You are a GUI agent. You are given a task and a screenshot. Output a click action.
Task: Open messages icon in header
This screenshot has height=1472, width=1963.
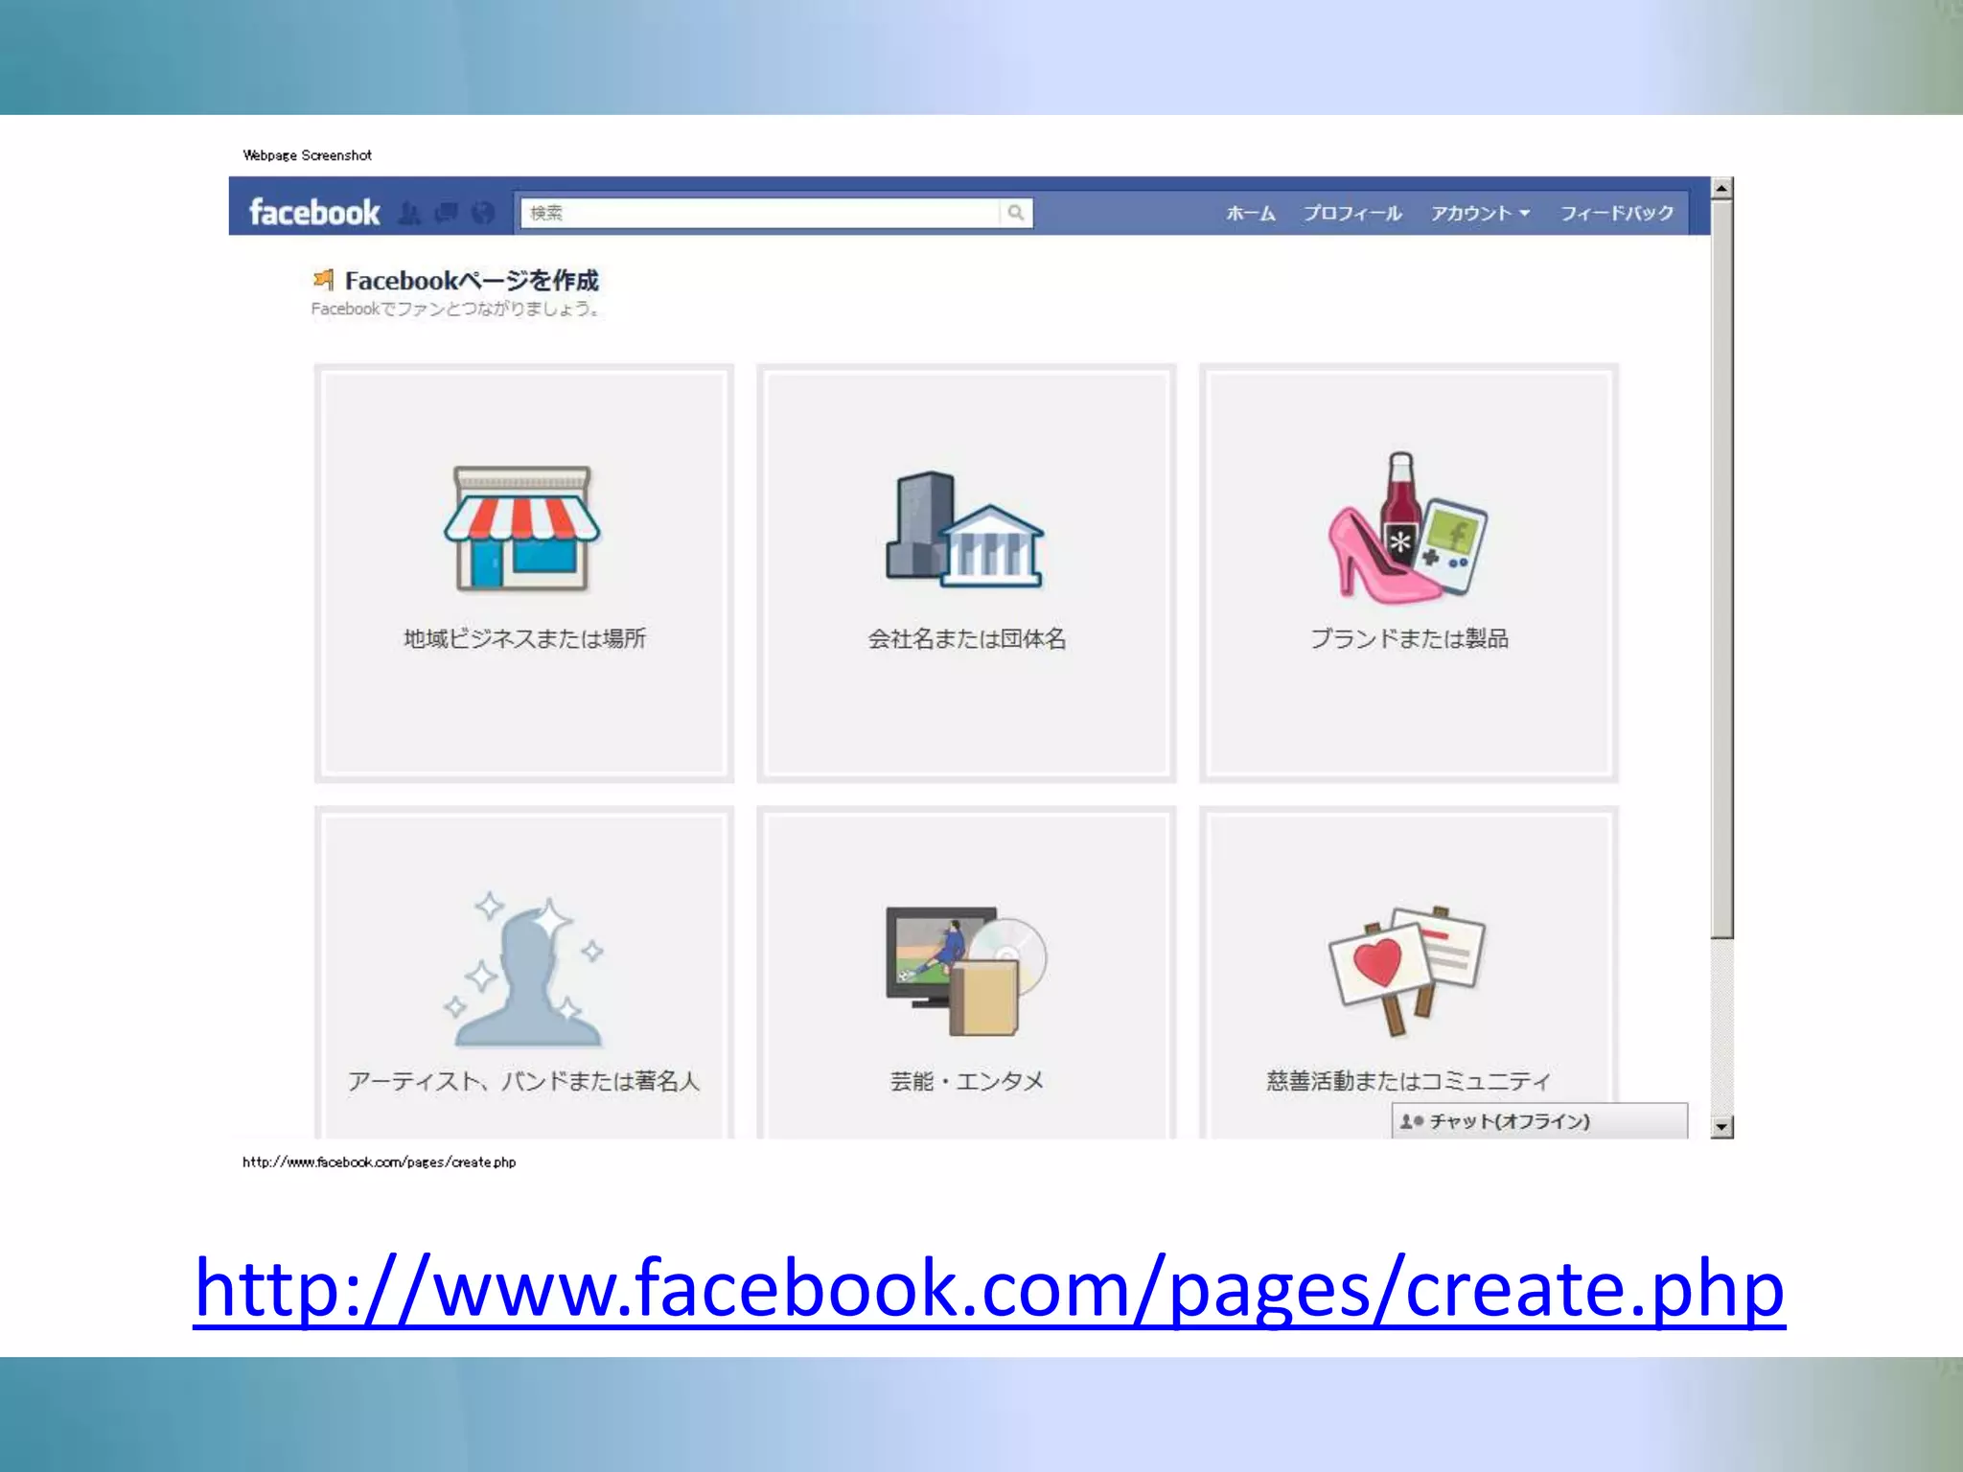[x=447, y=213]
